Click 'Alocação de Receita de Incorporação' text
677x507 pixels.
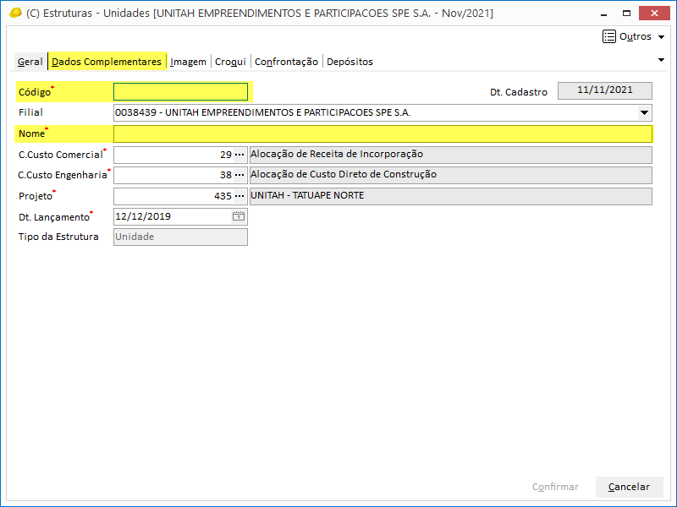[x=337, y=154]
